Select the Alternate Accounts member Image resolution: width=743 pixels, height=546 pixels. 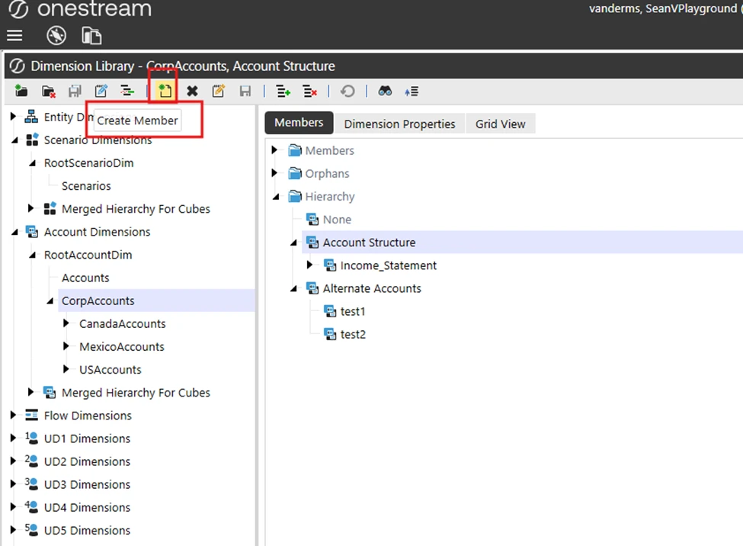[x=372, y=288]
